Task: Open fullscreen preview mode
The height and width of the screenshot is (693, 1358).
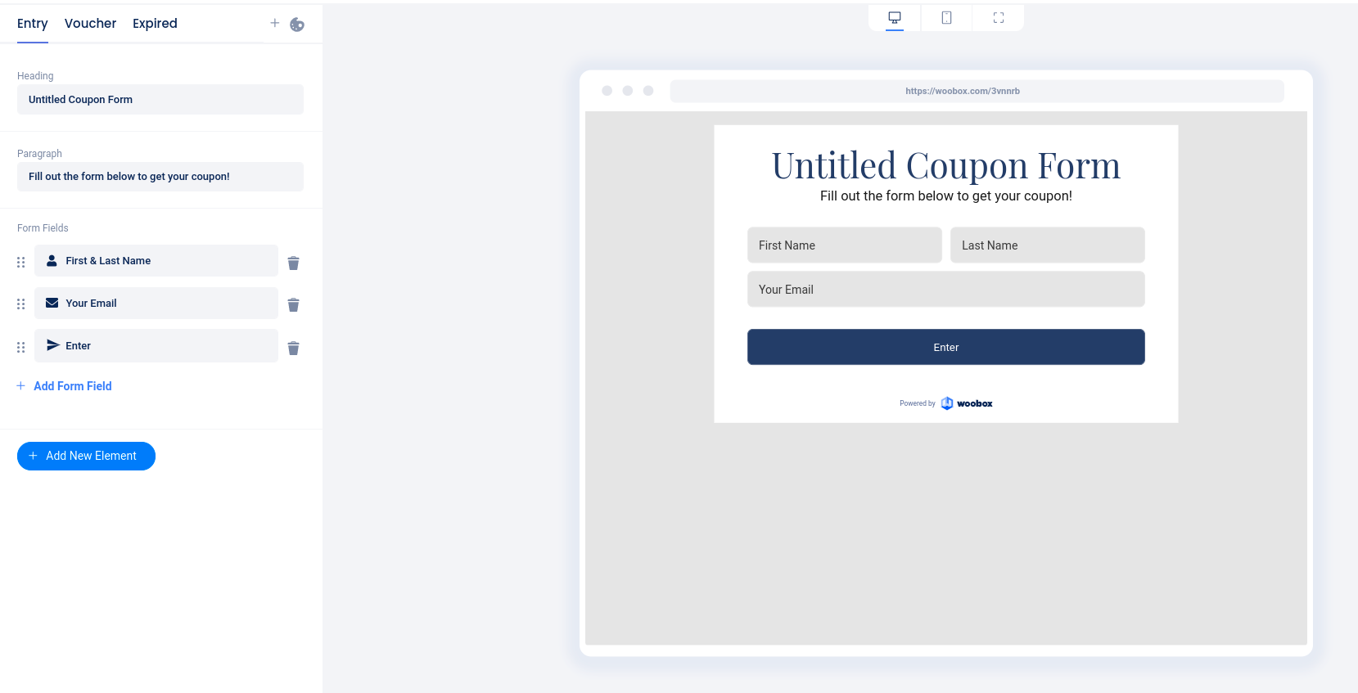Action: coord(999,17)
